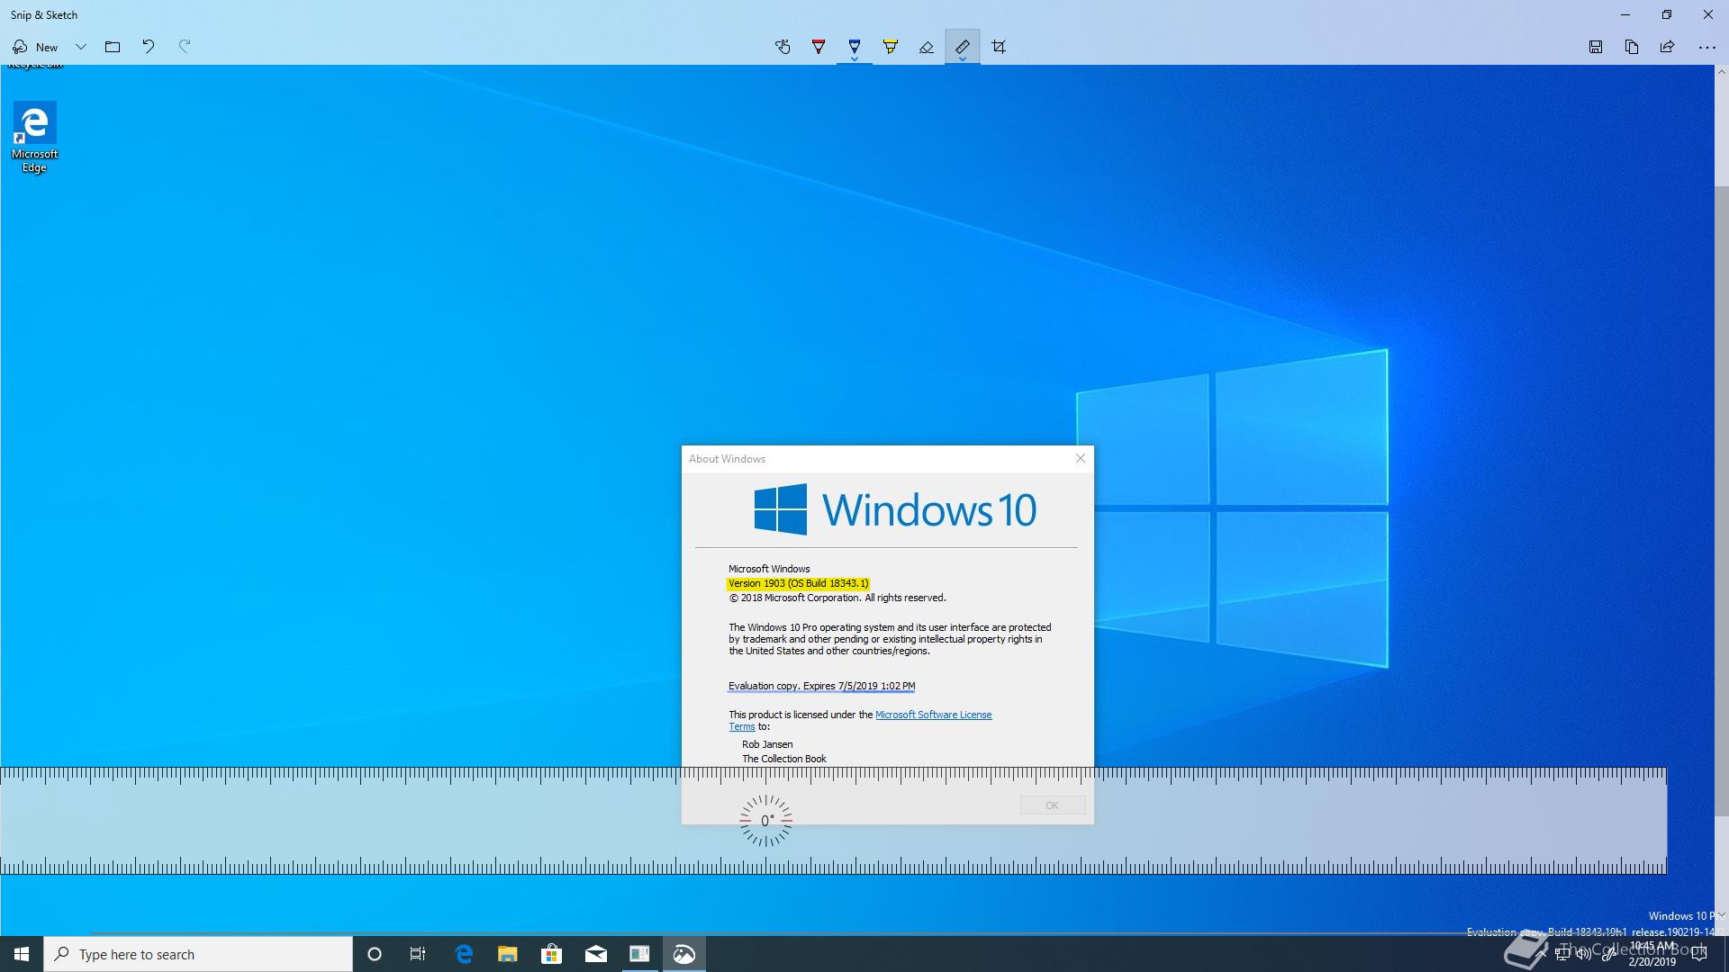Image resolution: width=1729 pixels, height=972 pixels.
Task: Click the Microsoft Windows label in dialog
Action: [769, 569]
